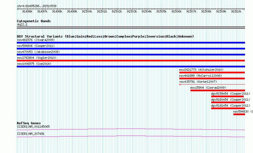Viewport: 253px width, 153px height.
Task: Click the gray 4q22.1 cytogenetic band bar
Action: (131, 28)
